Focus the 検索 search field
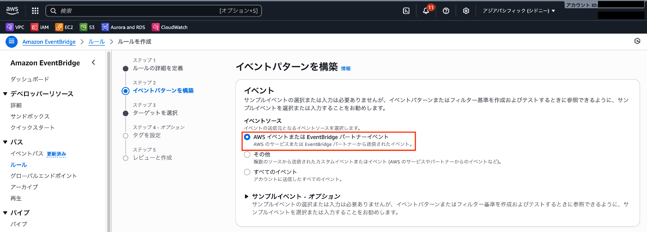647x232 pixels. click(153, 11)
